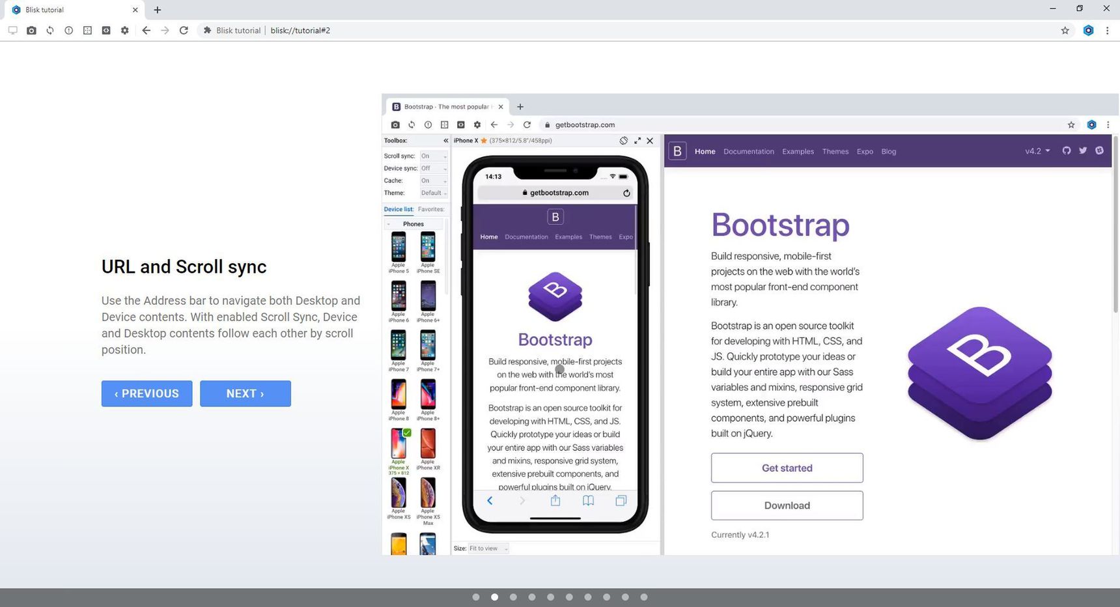Select the Blisk tutorial tab

(73, 10)
